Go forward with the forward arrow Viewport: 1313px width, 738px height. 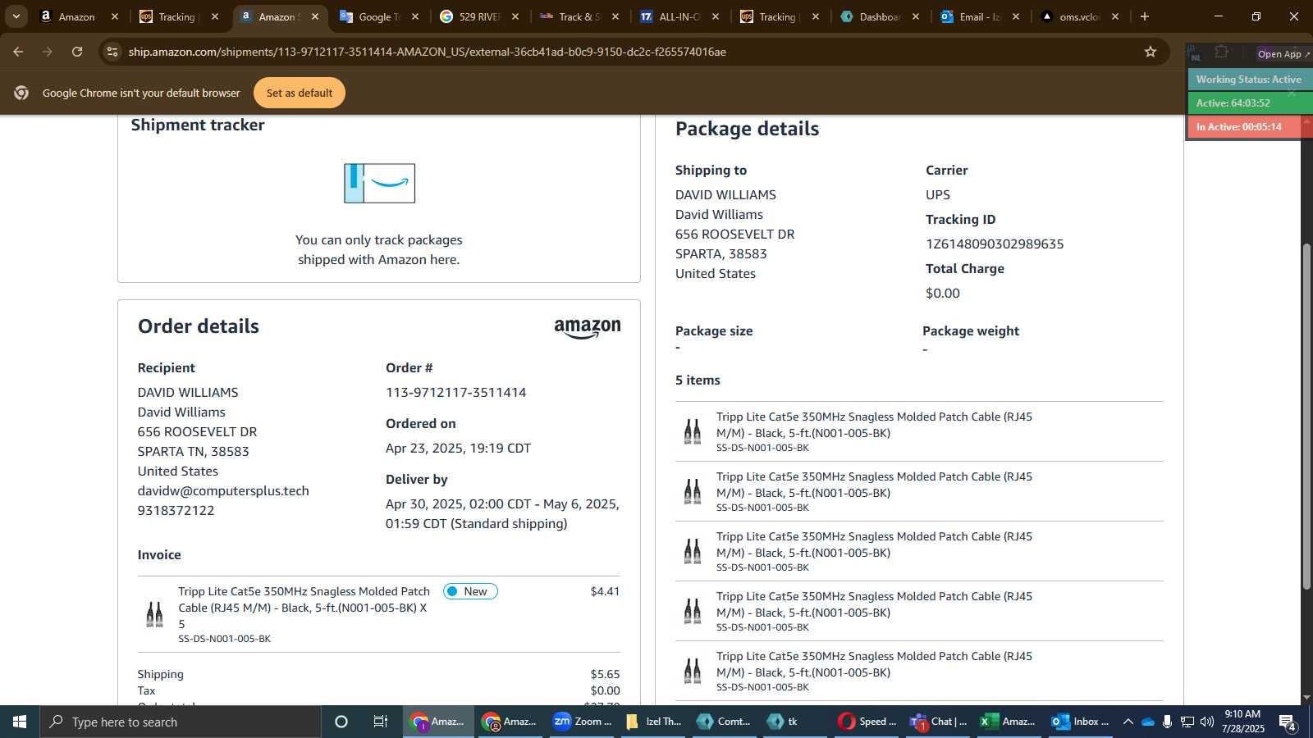tap(48, 52)
